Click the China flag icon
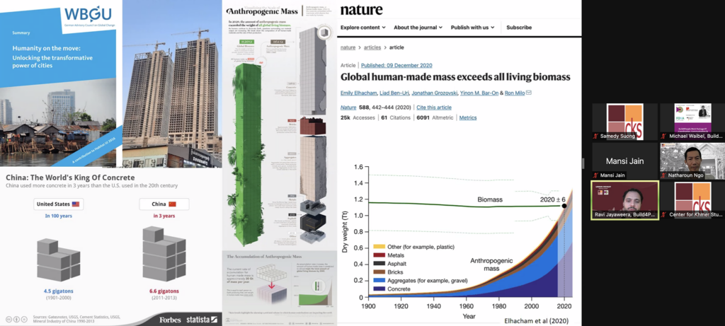Viewport: 725px width, 326px height. click(x=172, y=204)
